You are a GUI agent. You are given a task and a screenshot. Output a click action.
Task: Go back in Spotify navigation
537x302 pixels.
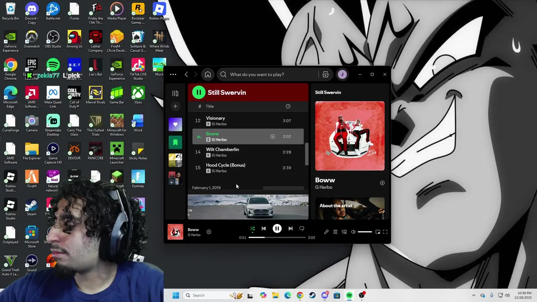coord(186,74)
